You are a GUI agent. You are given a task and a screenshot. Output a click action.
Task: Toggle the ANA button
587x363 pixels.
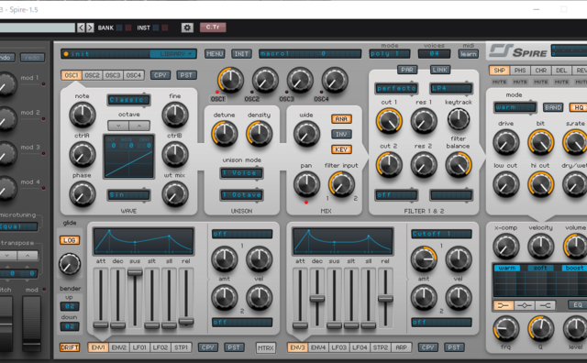(x=341, y=119)
